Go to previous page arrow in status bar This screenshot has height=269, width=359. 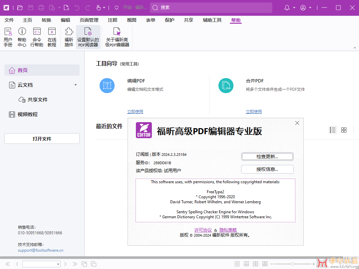[x=17, y=264]
